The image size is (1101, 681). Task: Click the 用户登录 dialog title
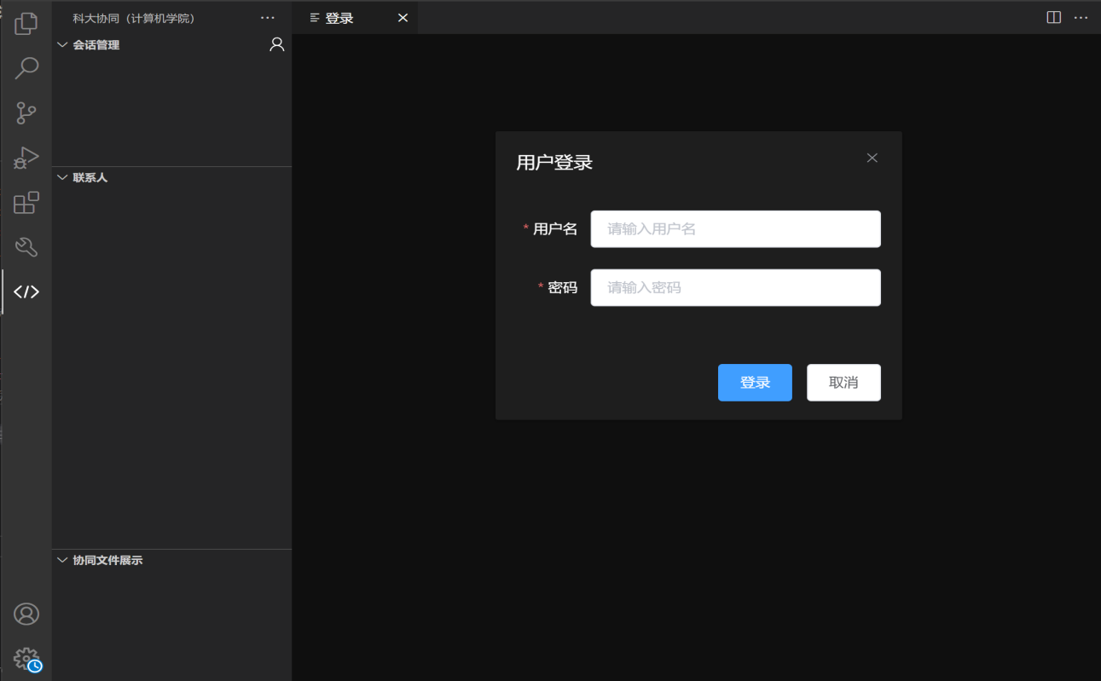(x=554, y=162)
